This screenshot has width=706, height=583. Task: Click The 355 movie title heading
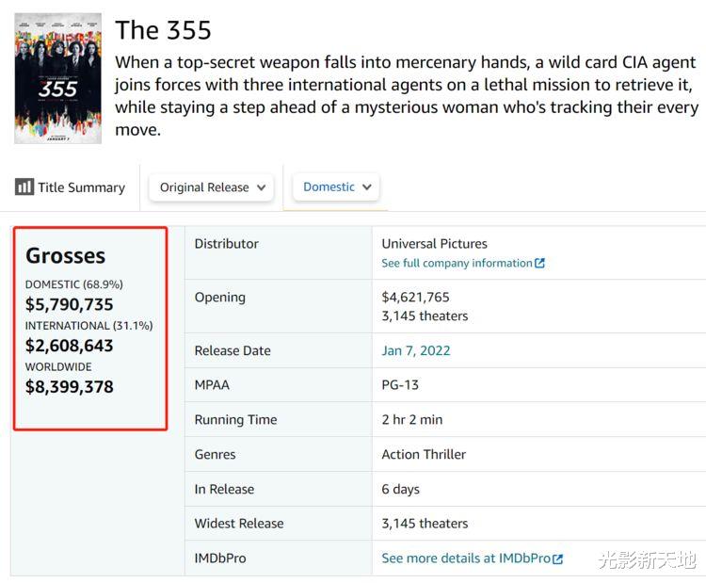[x=163, y=30]
